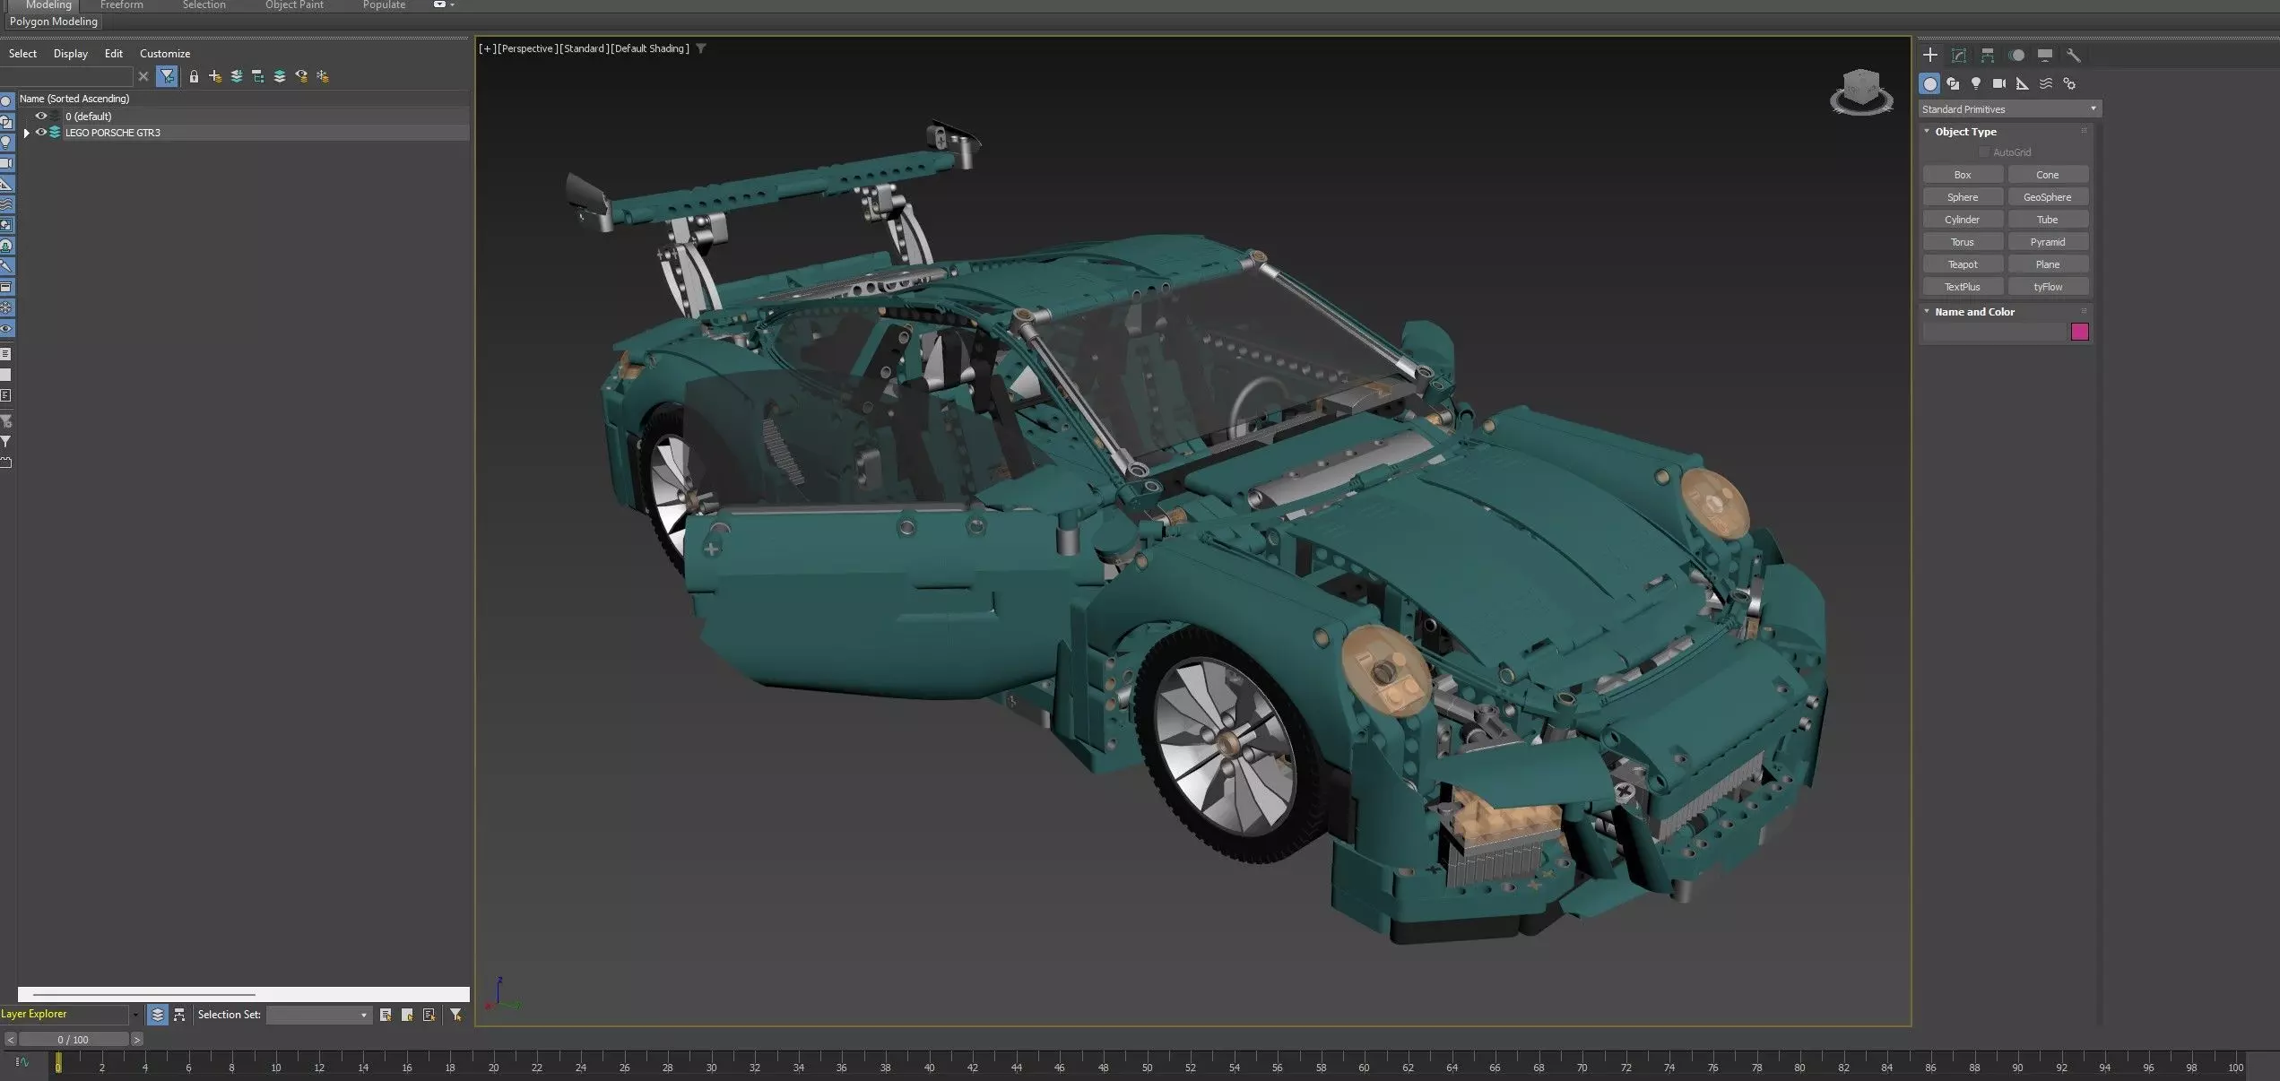This screenshot has width=2280, height=1081.
Task: Toggle the AutoGrid checkbox
Action: point(1984,152)
